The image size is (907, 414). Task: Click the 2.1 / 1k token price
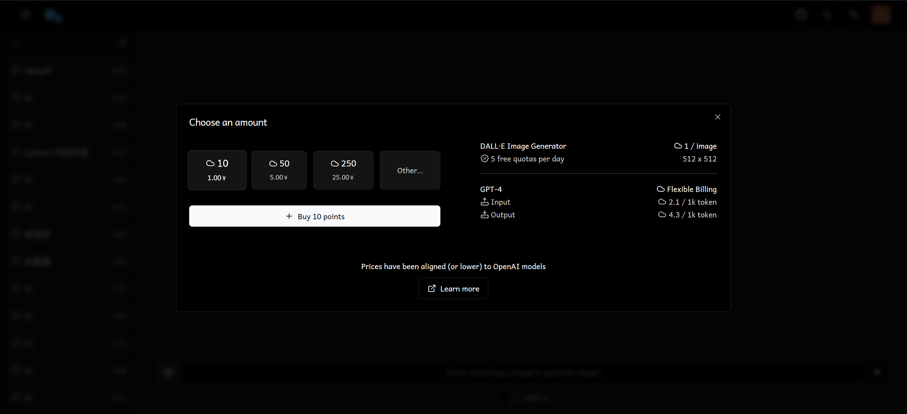692,202
